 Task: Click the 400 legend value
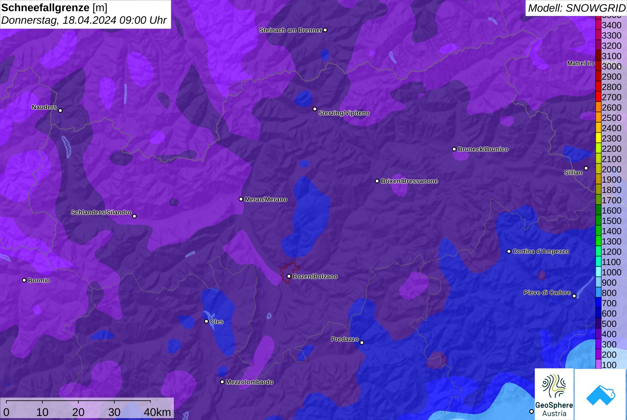610,334
